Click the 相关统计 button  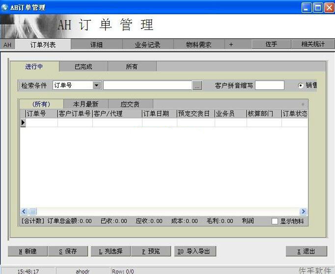click(313, 44)
